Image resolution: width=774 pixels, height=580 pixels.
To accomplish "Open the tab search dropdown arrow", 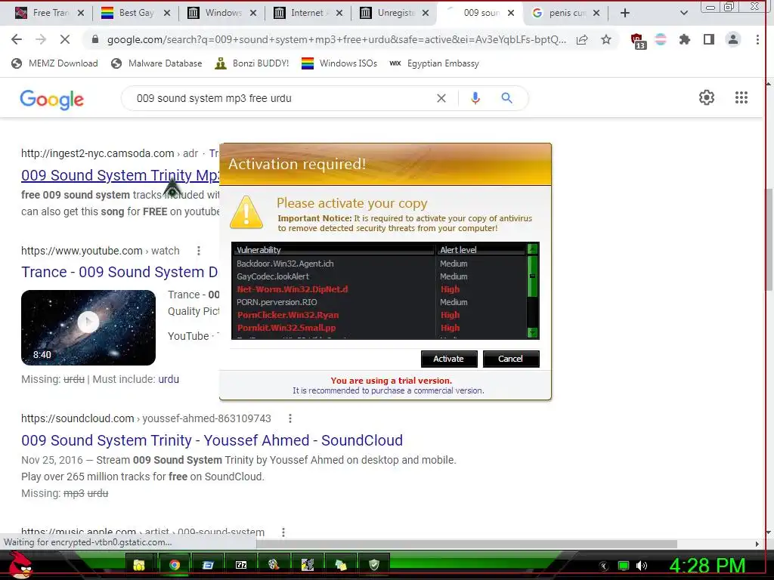I will (683, 13).
